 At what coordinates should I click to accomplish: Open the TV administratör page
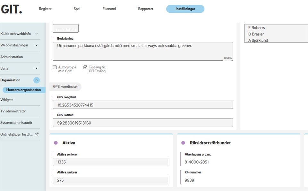pos(13,111)
